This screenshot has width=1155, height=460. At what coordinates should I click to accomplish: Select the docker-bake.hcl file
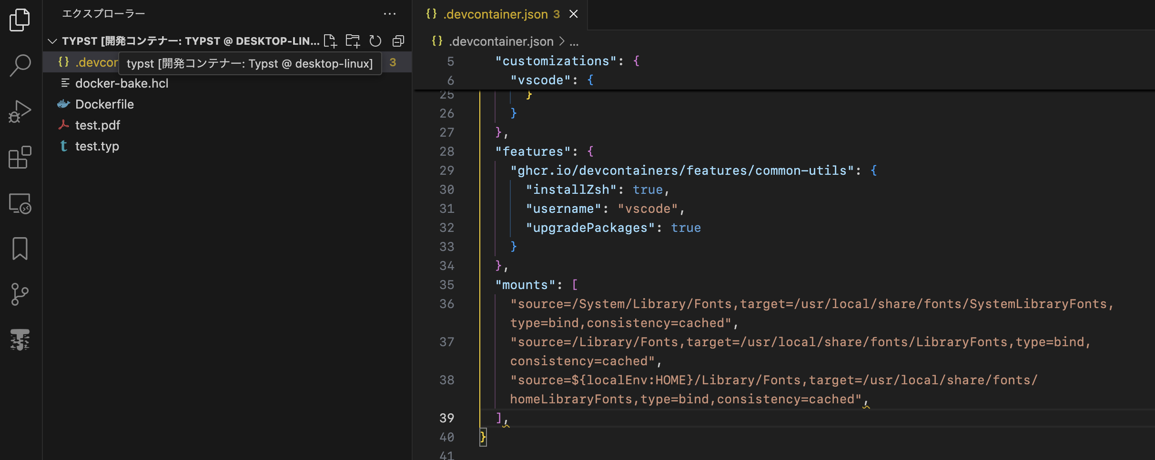point(122,83)
